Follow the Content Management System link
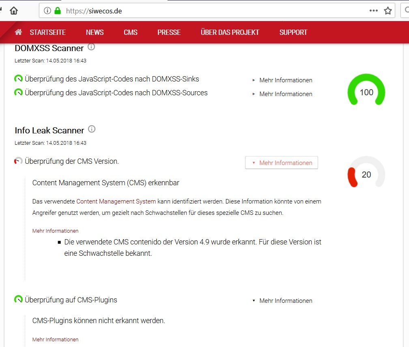Viewport: 409px width, 347px height. 116,201
